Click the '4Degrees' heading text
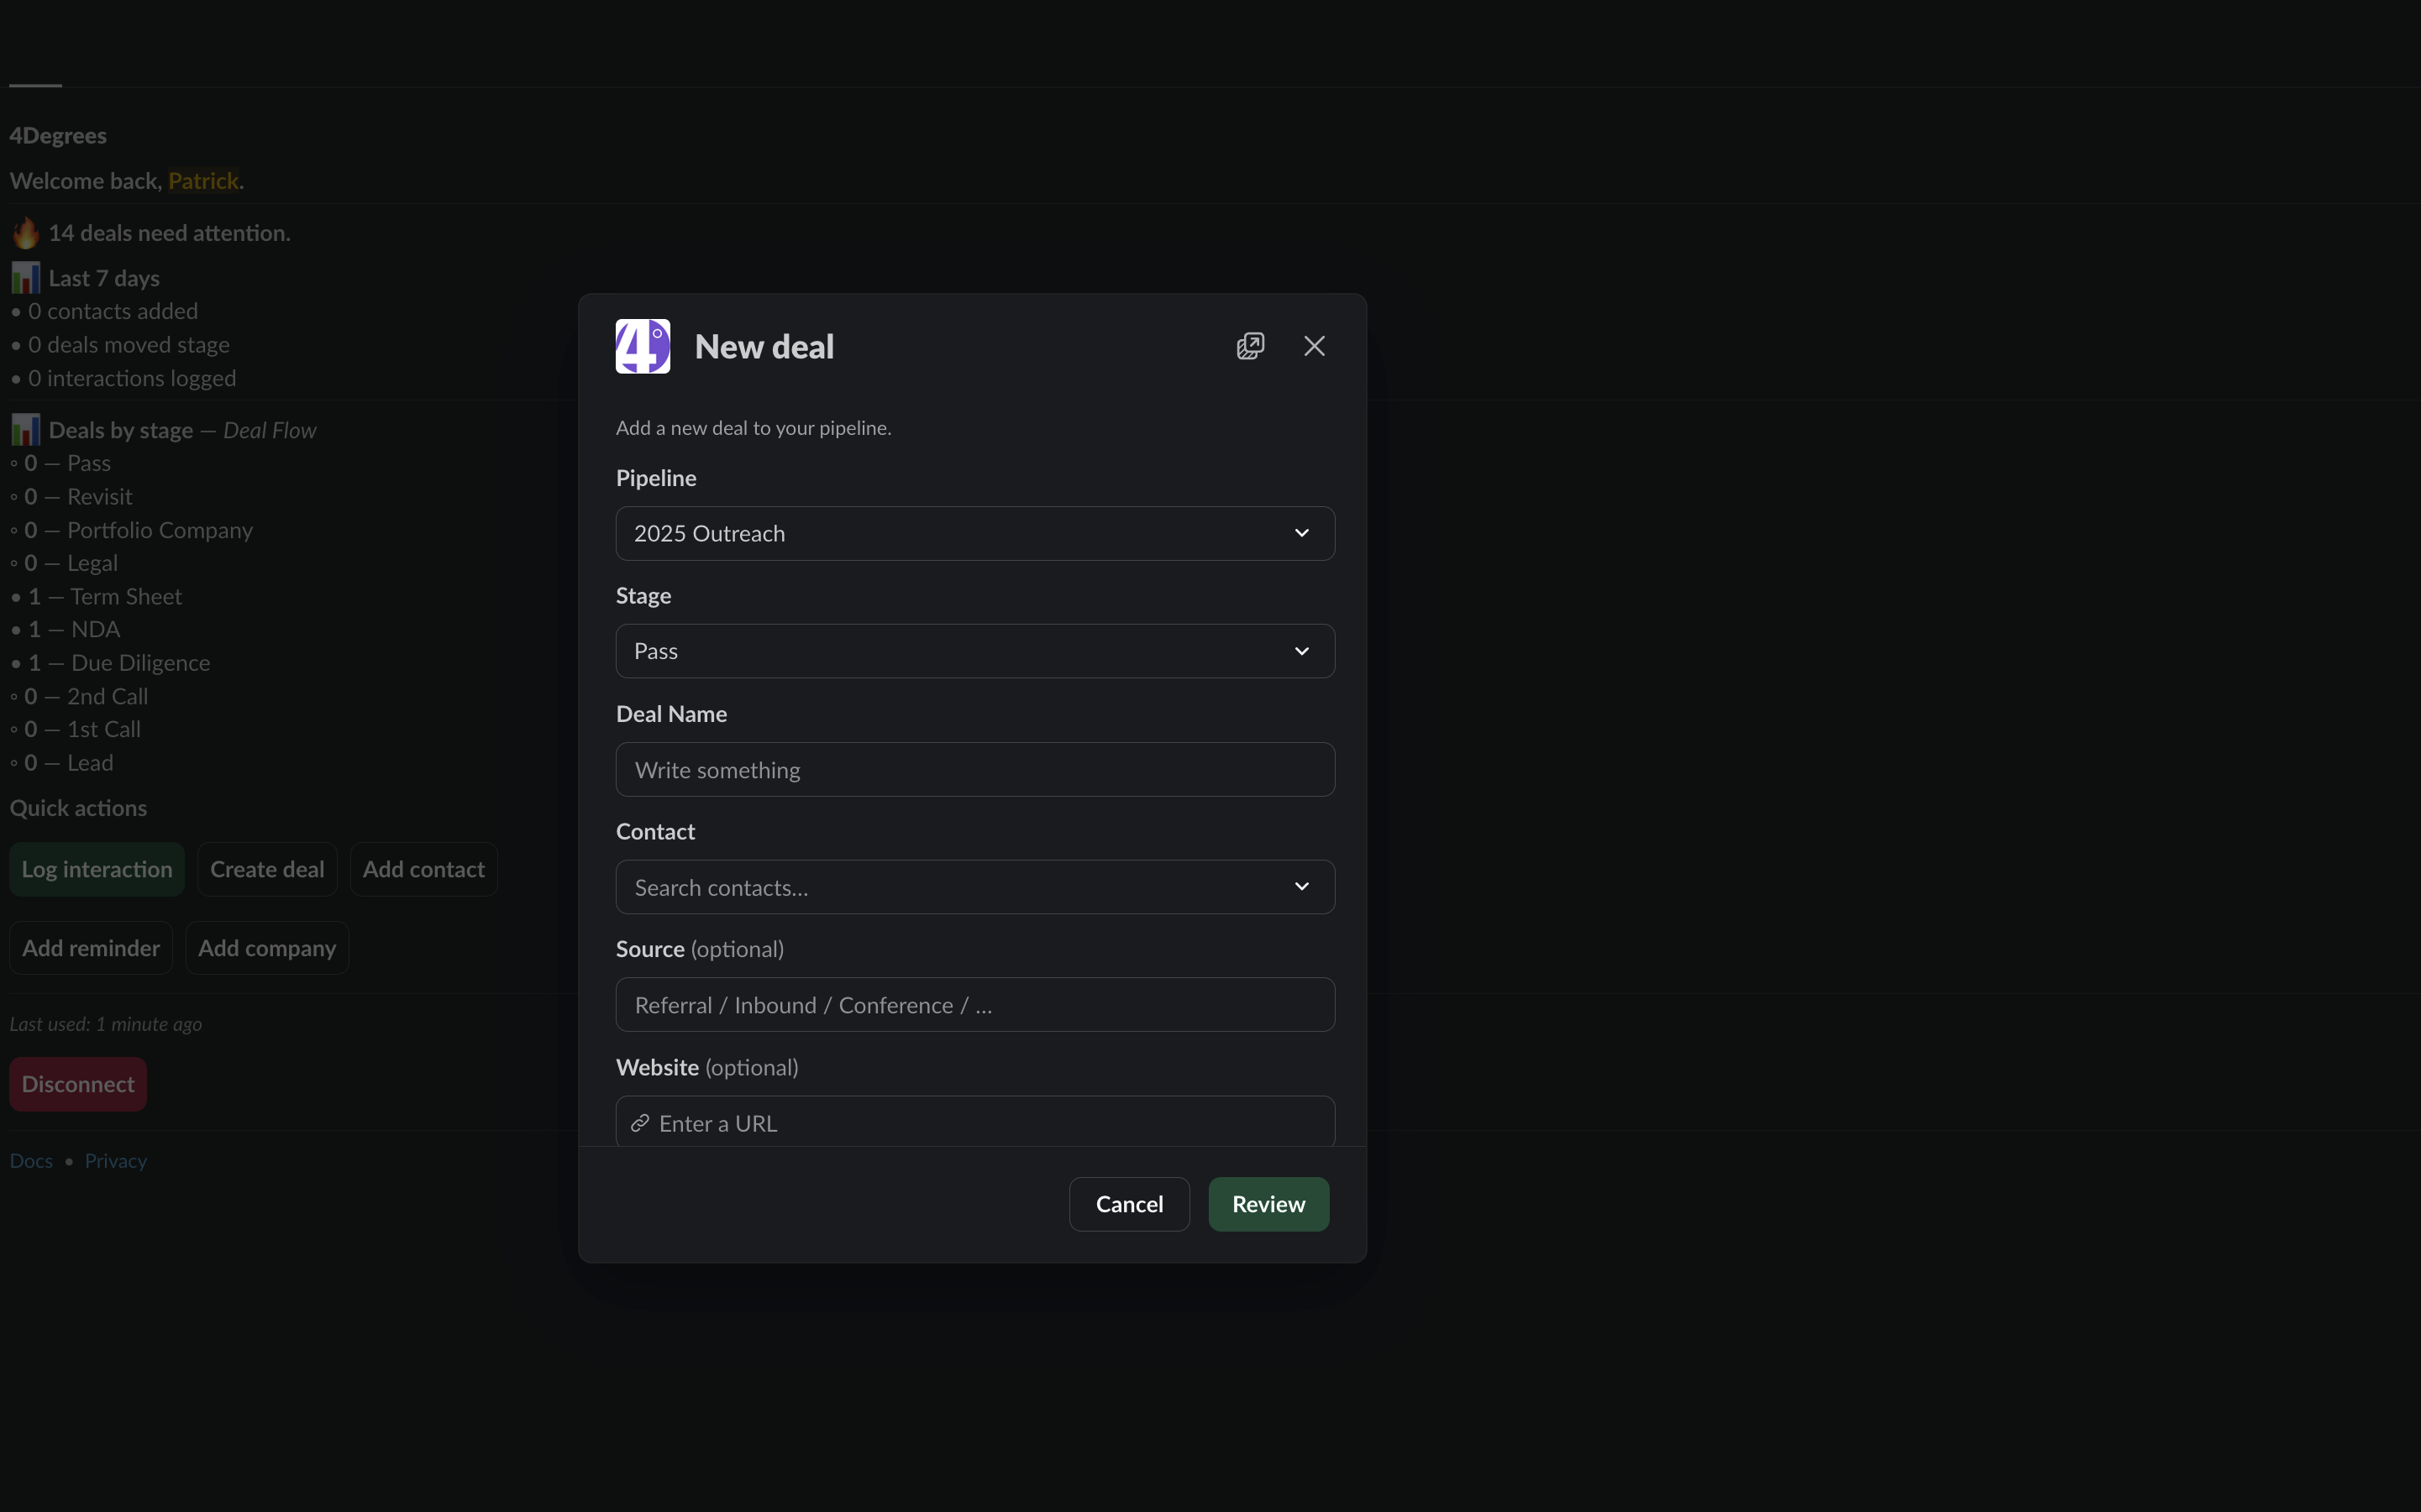This screenshot has width=2421, height=1512. click(x=58, y=135)
